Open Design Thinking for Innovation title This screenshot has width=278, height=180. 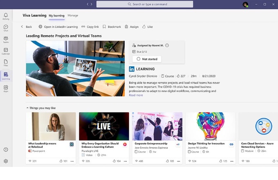[206, 144]
